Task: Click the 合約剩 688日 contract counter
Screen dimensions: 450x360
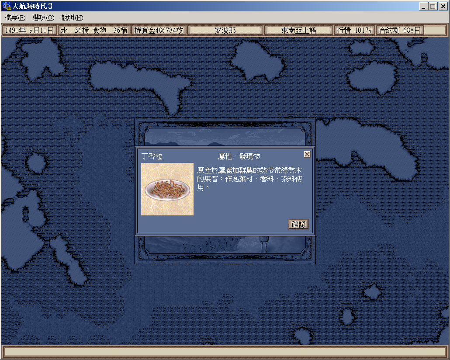Action: pos(399,31)
